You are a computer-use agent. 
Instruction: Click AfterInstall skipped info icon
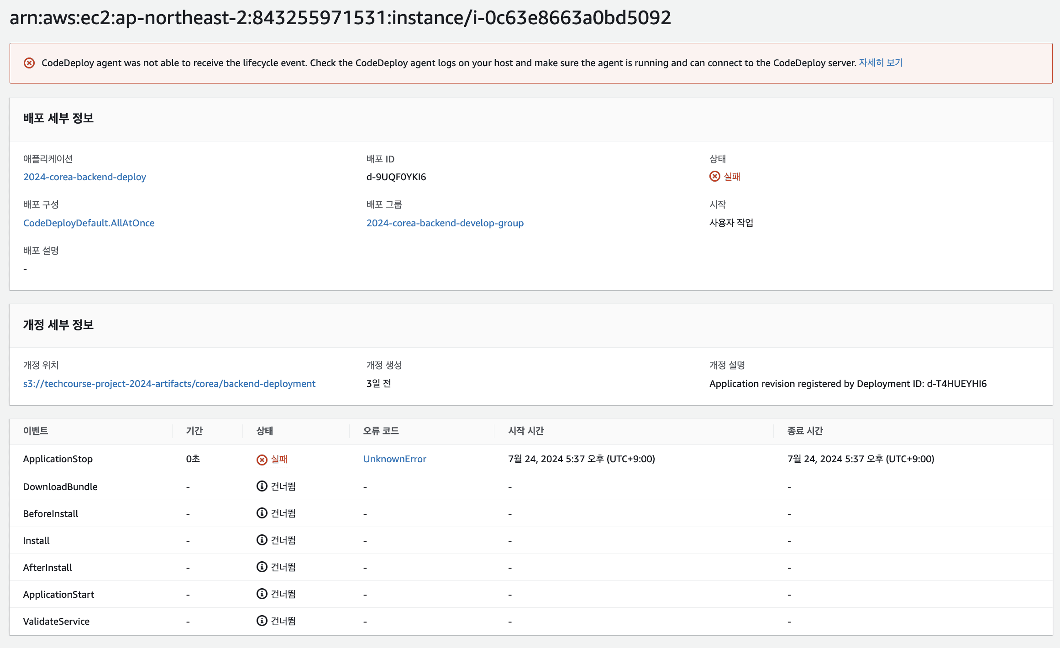point(262,567)
